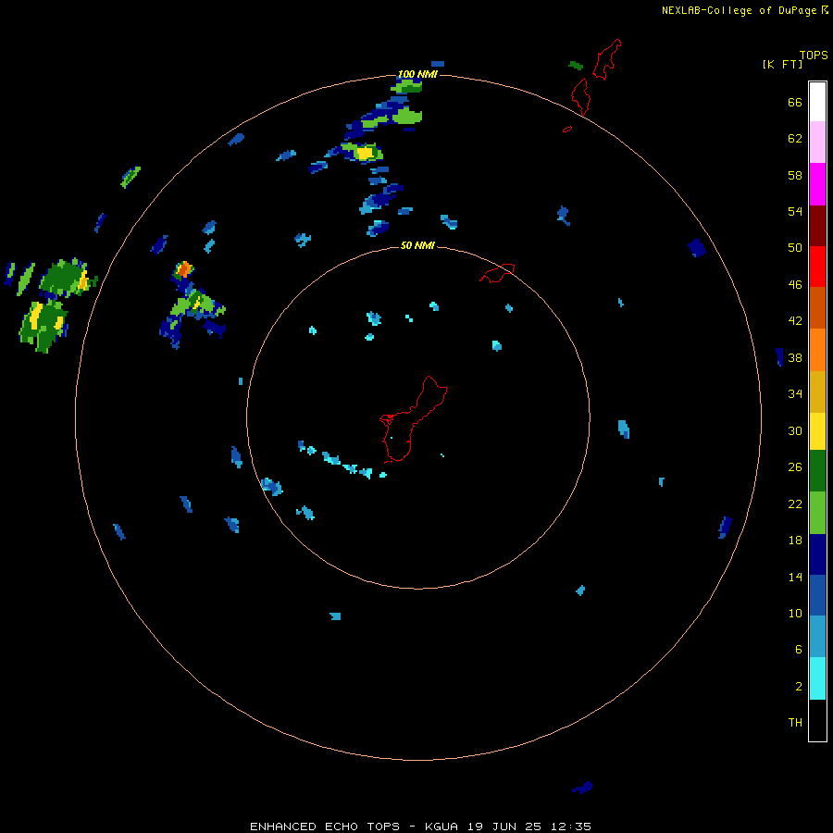Click the Guam island outline at center
833x833 pixels.
[414, 419]
